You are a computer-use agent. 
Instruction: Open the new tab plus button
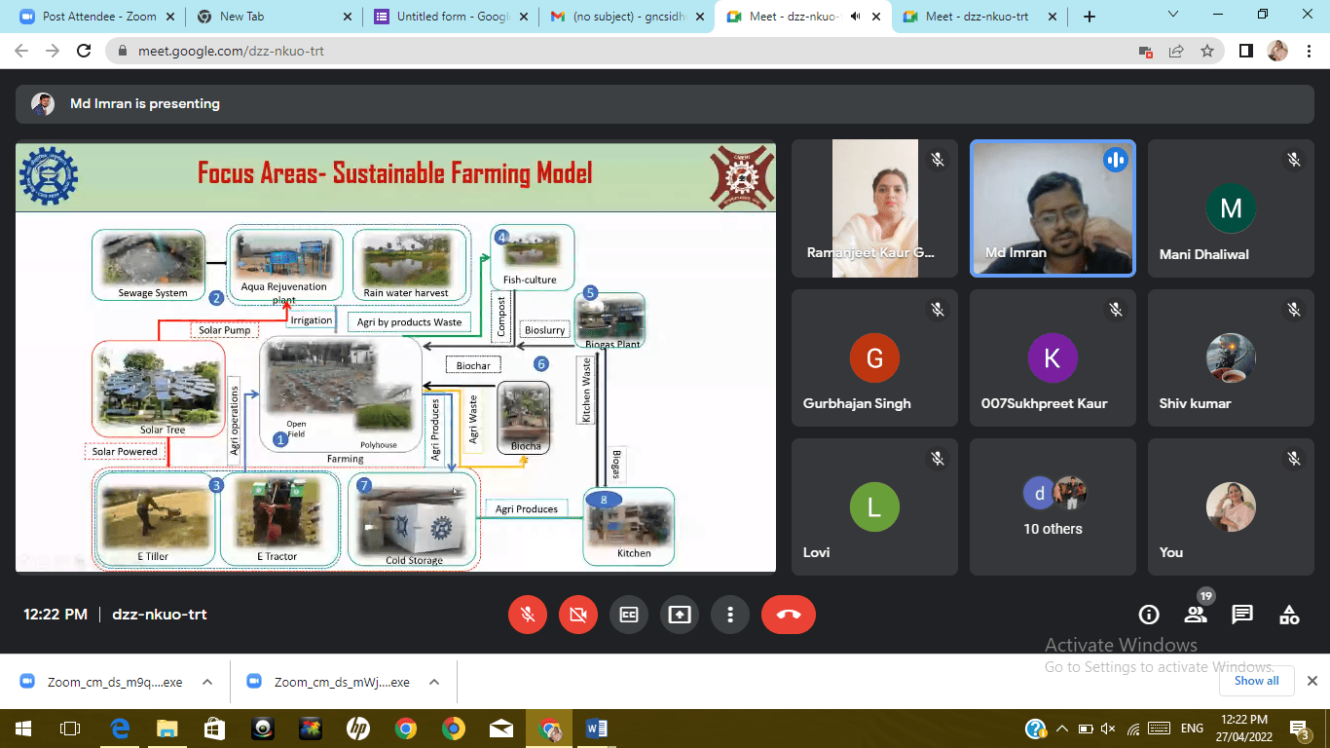[x=1090, y=17]
